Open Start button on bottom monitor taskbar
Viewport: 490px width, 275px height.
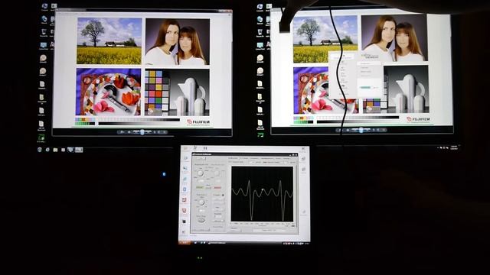(x=185, y=243)
